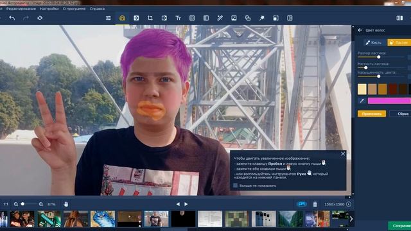
Task: Open the adjustments sliders tool
Action: (109, 18)
